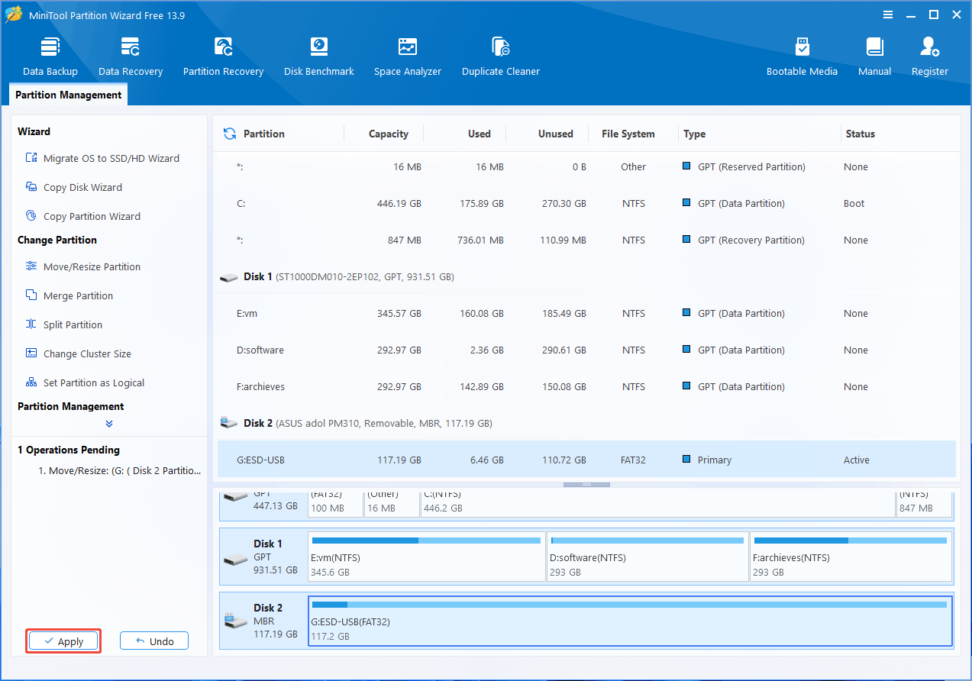Open the Manual
This screenshot has width=972, height=681.
(874, 56)
